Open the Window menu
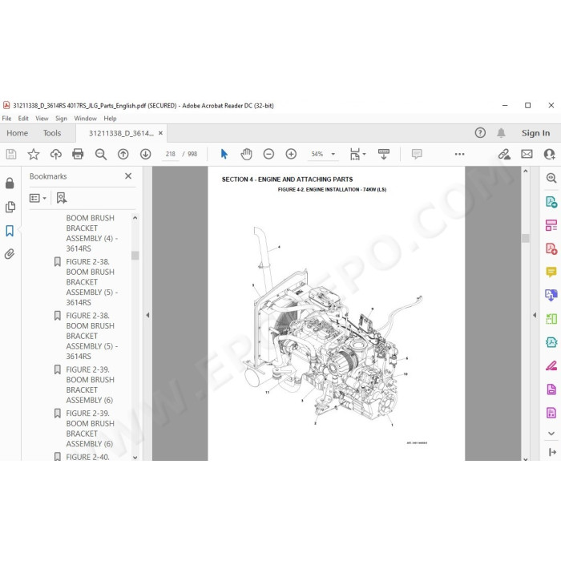Screen dimensions: 561x561 (x=85, y=119)
